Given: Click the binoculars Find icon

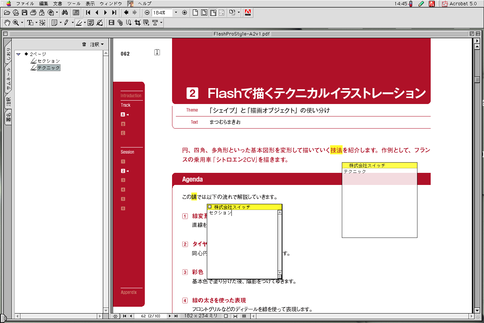Looking at the screenshot, I should pyautogui.click(x=65, y=12).
